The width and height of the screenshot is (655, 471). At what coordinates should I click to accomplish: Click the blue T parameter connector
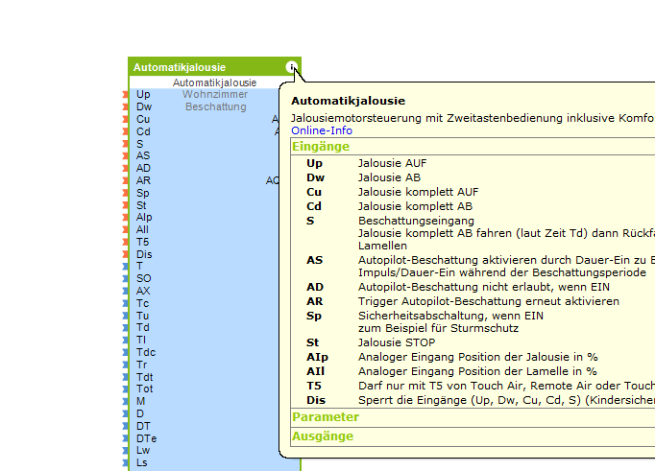[x=126, y=267]
